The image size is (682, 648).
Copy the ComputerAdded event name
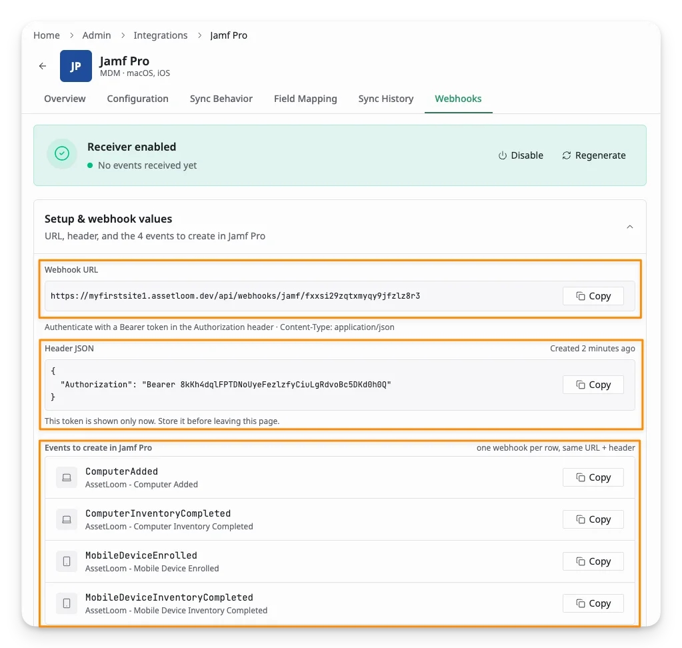click(x=593, y=477)
